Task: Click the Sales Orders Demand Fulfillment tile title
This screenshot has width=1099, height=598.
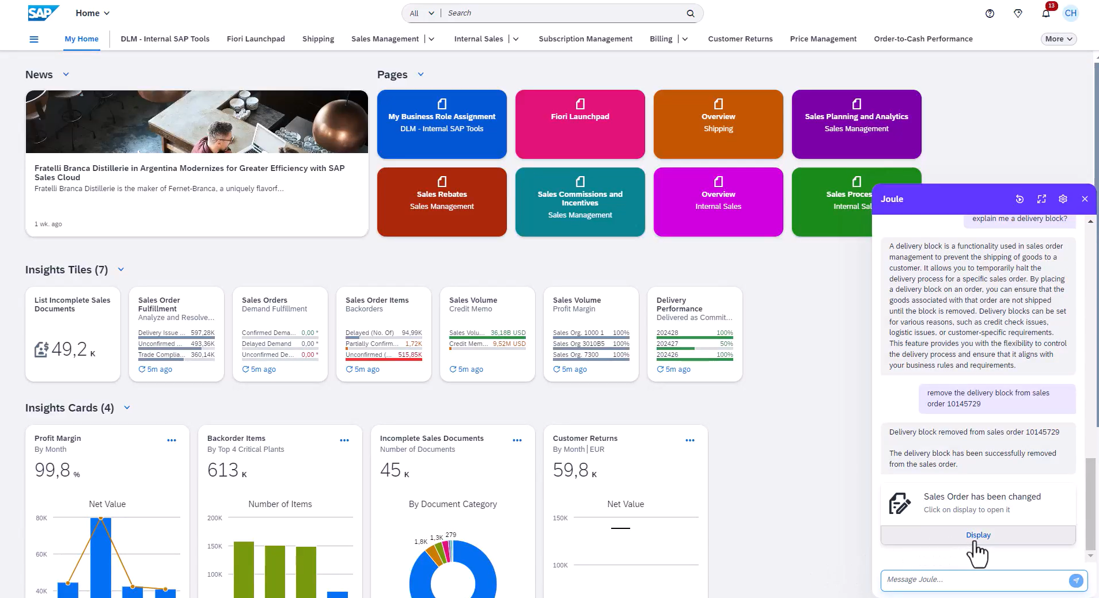Action: click(264, 300)
